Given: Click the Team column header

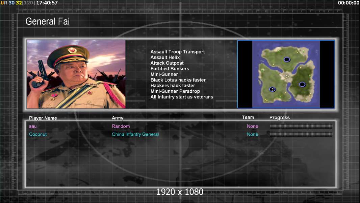Looking at the screenshot, I should coord(248,117).
